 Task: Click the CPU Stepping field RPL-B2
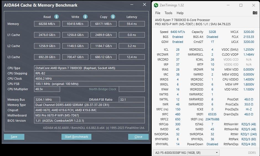coord(89,73)
